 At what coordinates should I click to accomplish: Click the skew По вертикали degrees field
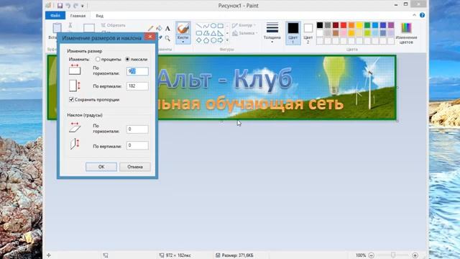point(137,145)
